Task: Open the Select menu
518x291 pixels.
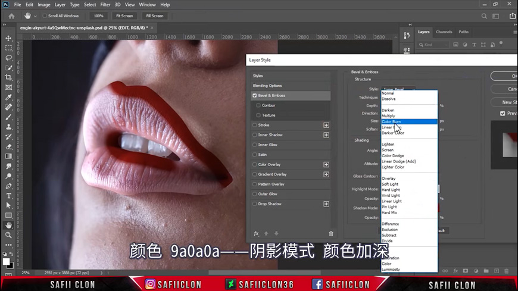Action: 89,5
